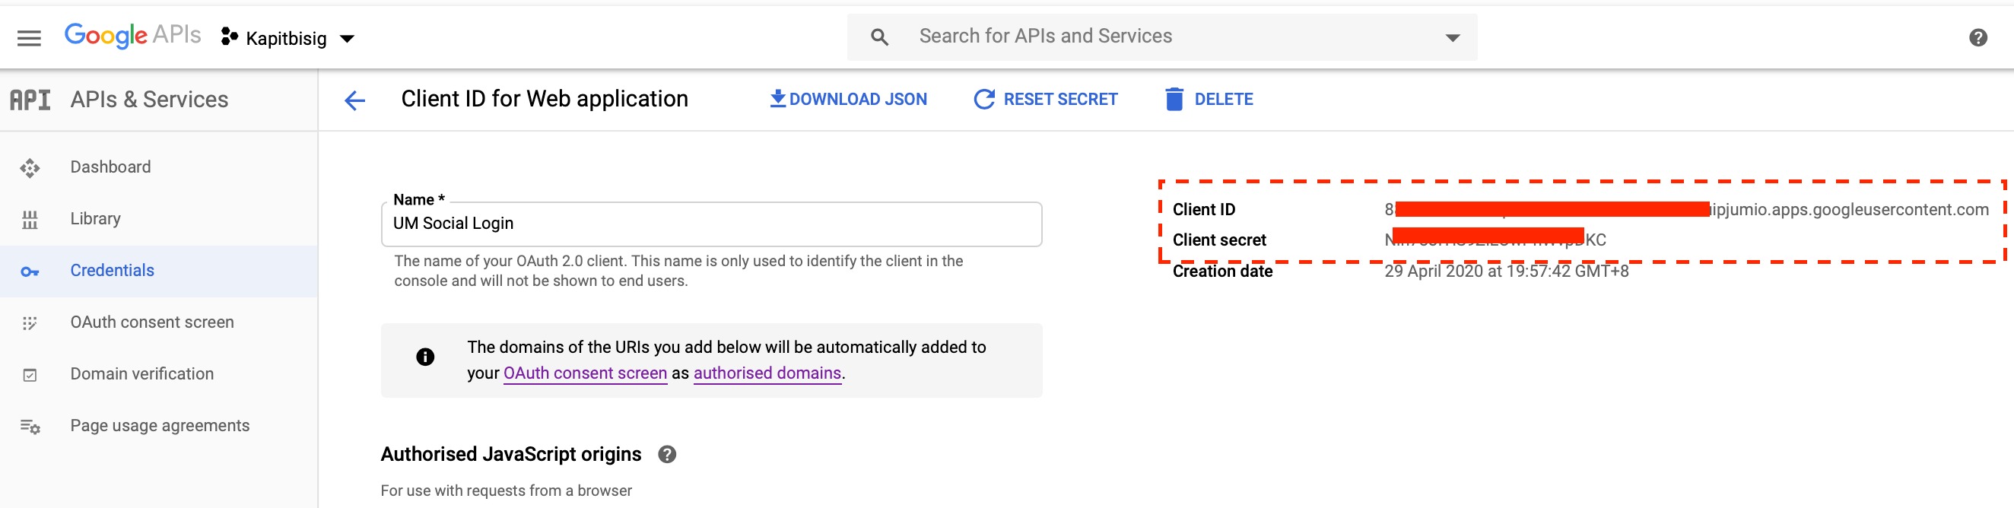Follow the OAuth consent screen link

585,373
